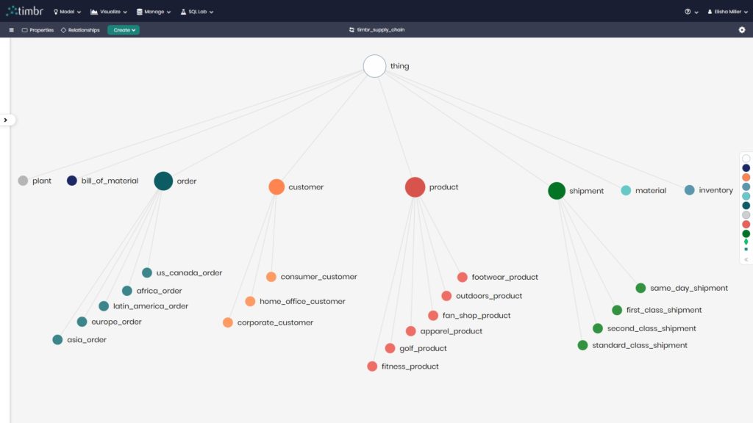Select the Visualize chart icon
The width and height of the screenshot is (753, 423).
(93, 11)
